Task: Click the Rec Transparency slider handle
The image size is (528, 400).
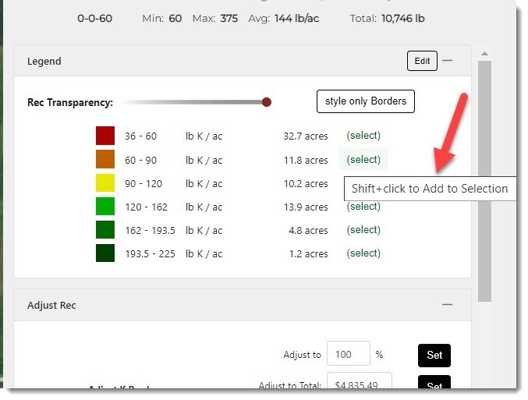Action: pyautogui.click(x=267, y=102)
